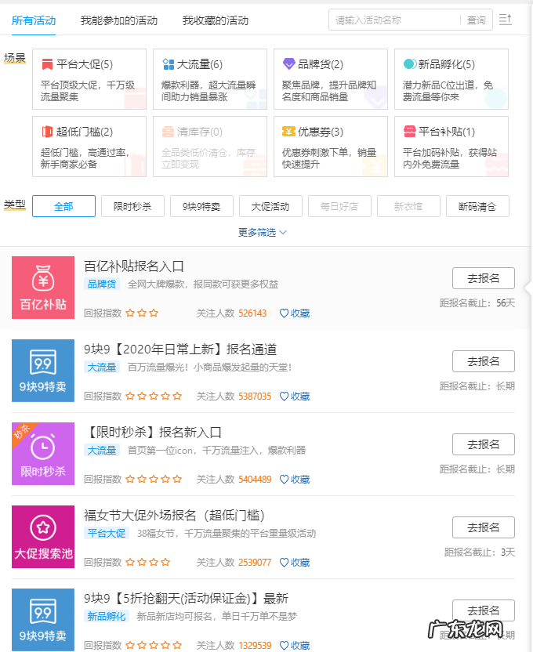Click follower count 526143
Viewport: 533px width, 652px height.
252,313
